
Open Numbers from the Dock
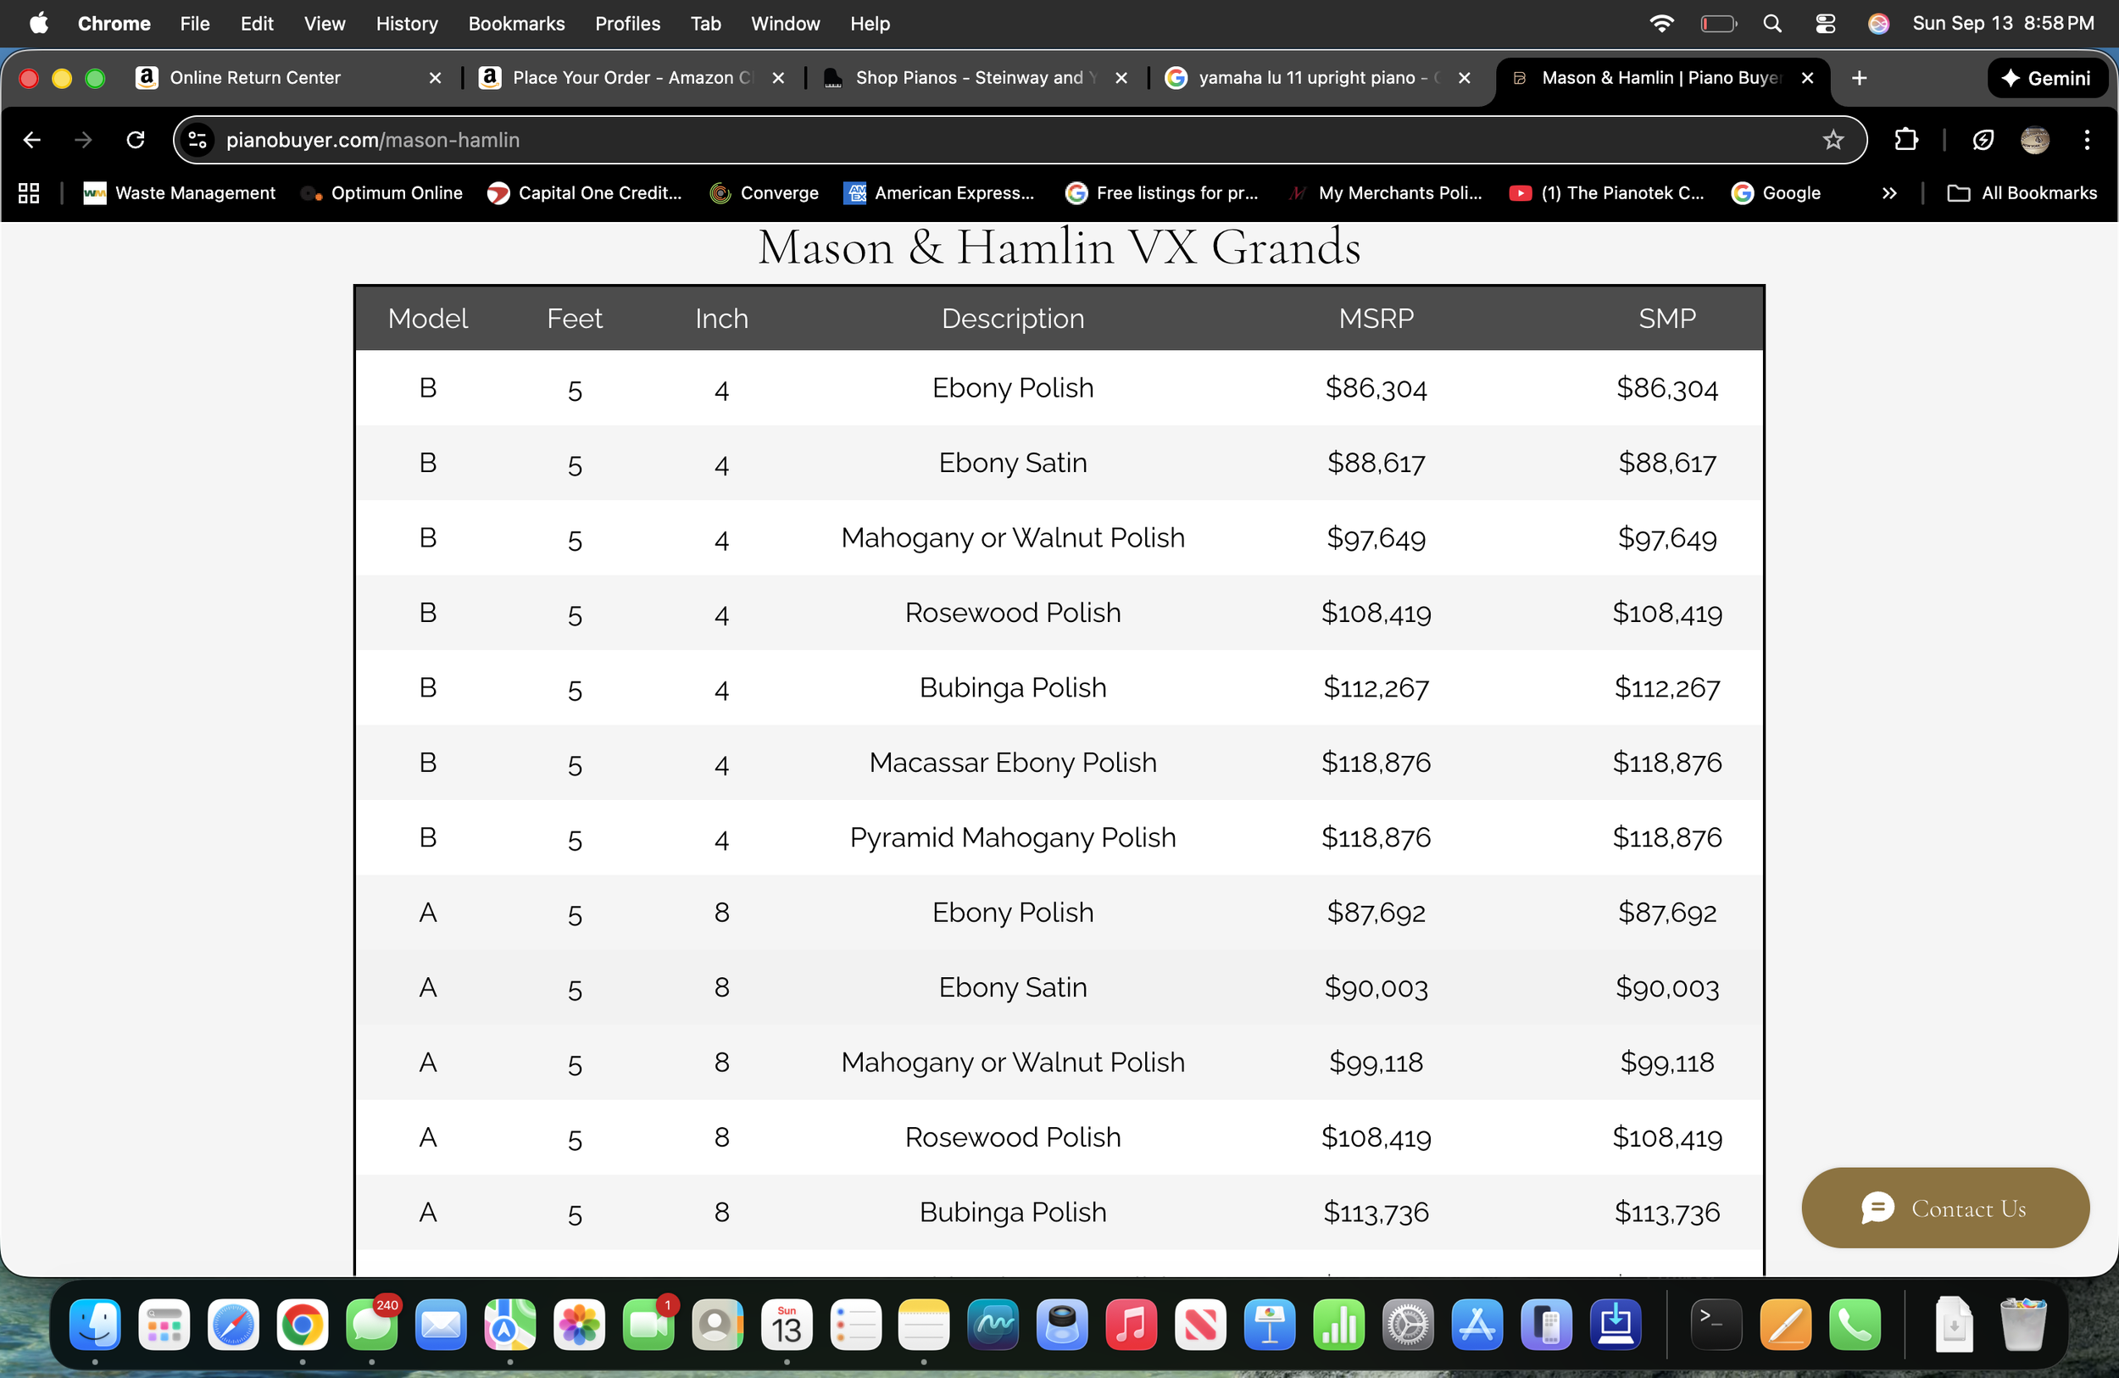(1338, 1325)
